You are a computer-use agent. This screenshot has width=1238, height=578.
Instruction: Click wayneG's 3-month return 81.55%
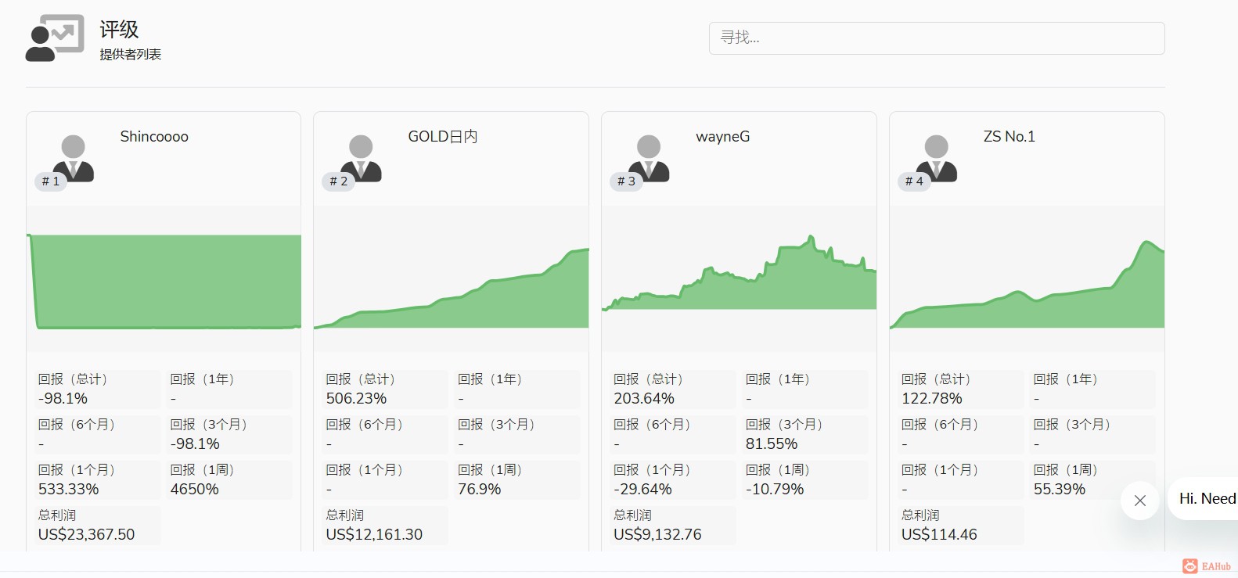[x=772, y=444]
